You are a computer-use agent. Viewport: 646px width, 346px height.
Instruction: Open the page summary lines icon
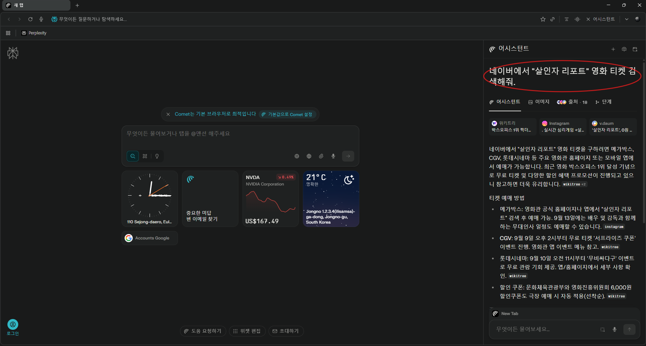[x=567, y=19]
